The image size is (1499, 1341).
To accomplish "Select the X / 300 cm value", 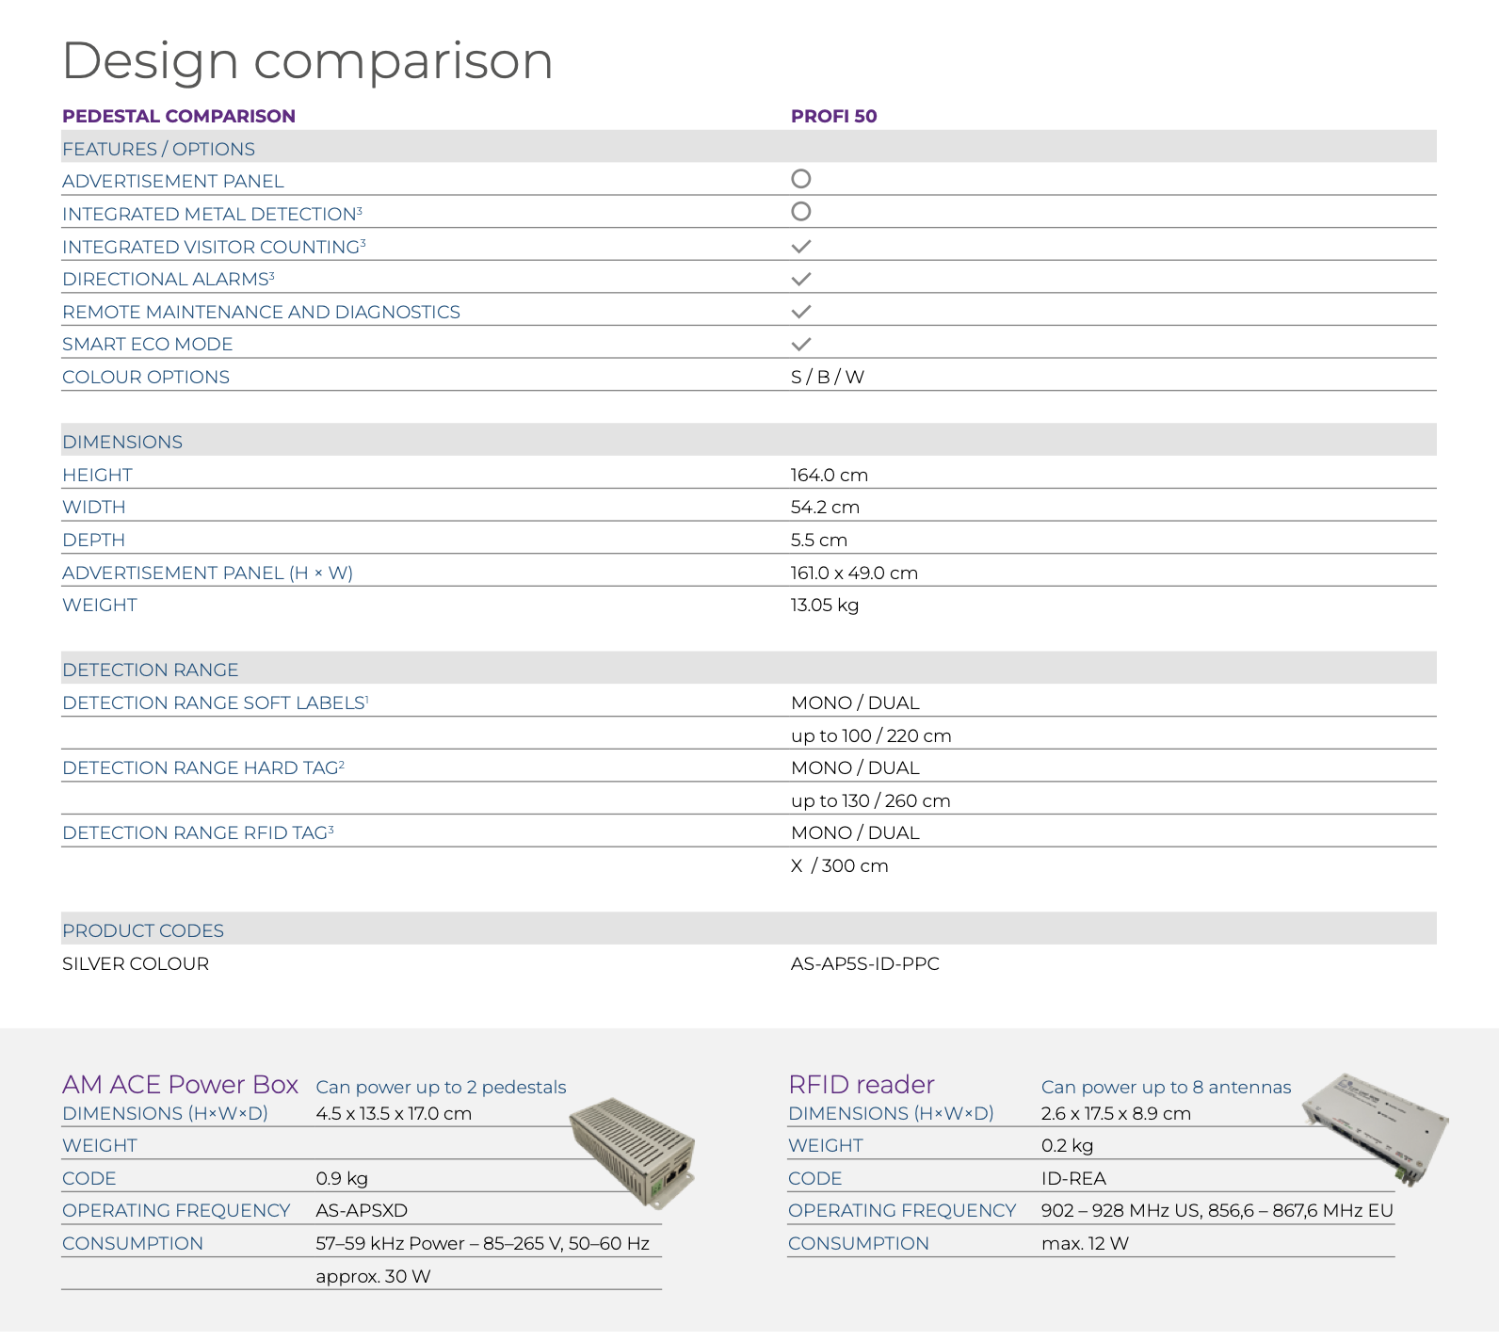I will coord(839,865).
